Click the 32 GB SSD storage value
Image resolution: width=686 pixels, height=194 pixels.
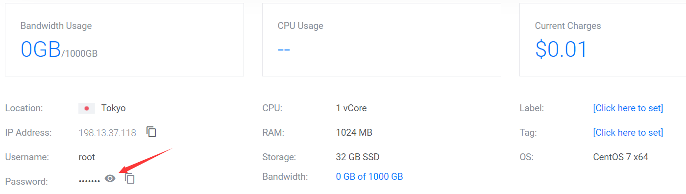(358, 157)
